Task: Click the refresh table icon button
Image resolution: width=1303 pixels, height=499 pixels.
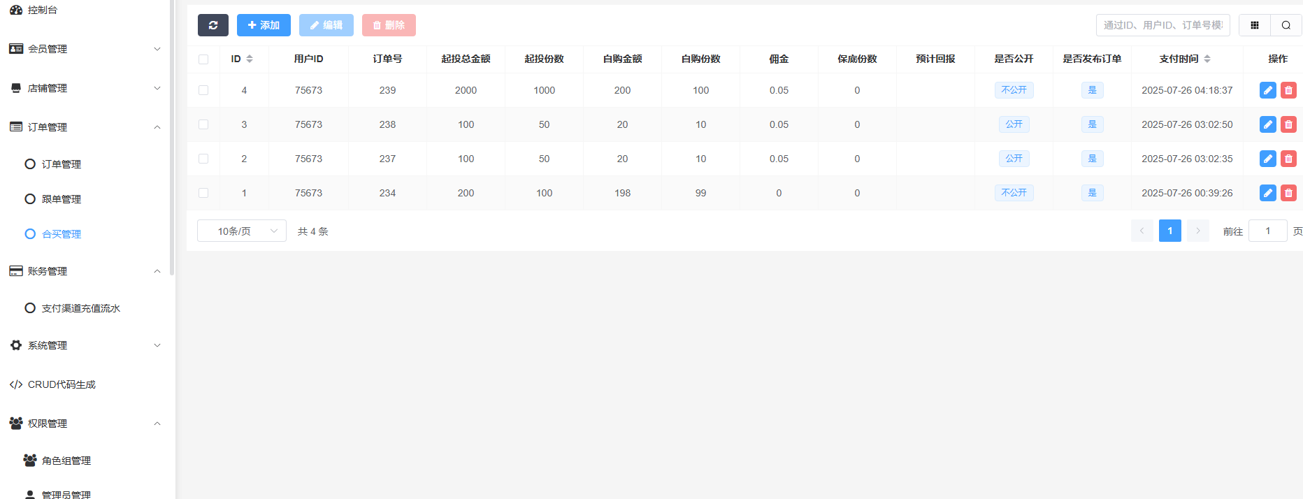Action: tap(213, 25)
